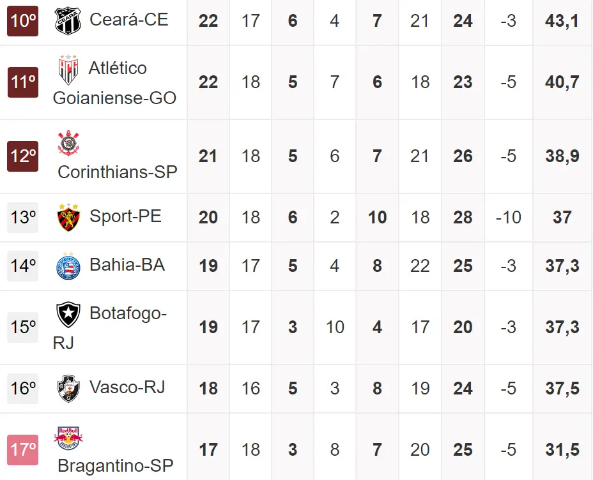The height and width of the screenshot is (480, 593).
Task: Click Sport-PE's goal difference of -10
Action: [x=509, y=217]
